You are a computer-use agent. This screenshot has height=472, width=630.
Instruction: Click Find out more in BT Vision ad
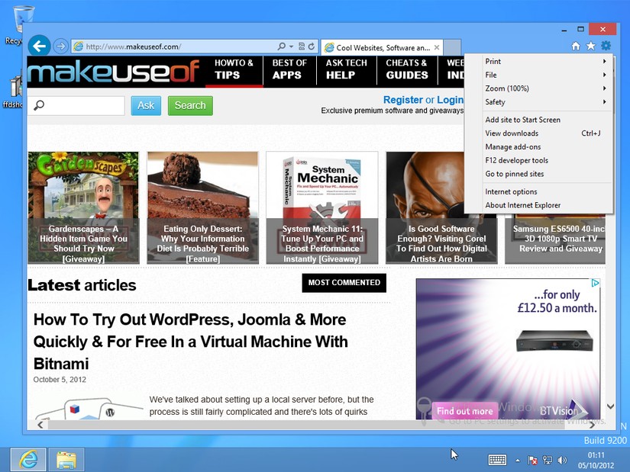pyautogui.click(x=464, y=411)
